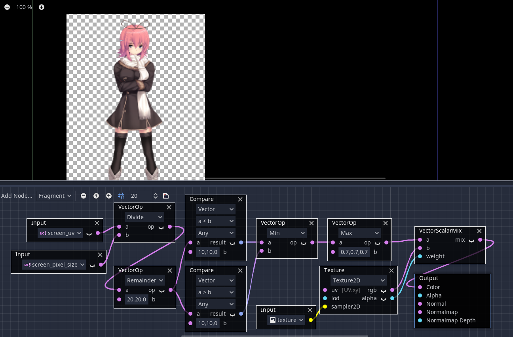Click the Add Node button
The image size is (513, 337).
(17, 195)
